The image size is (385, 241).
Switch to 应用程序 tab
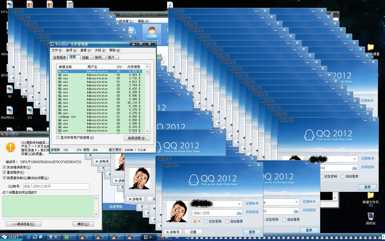coord(60,57)
